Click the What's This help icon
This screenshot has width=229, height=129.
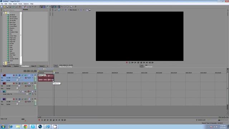[75, 7]
